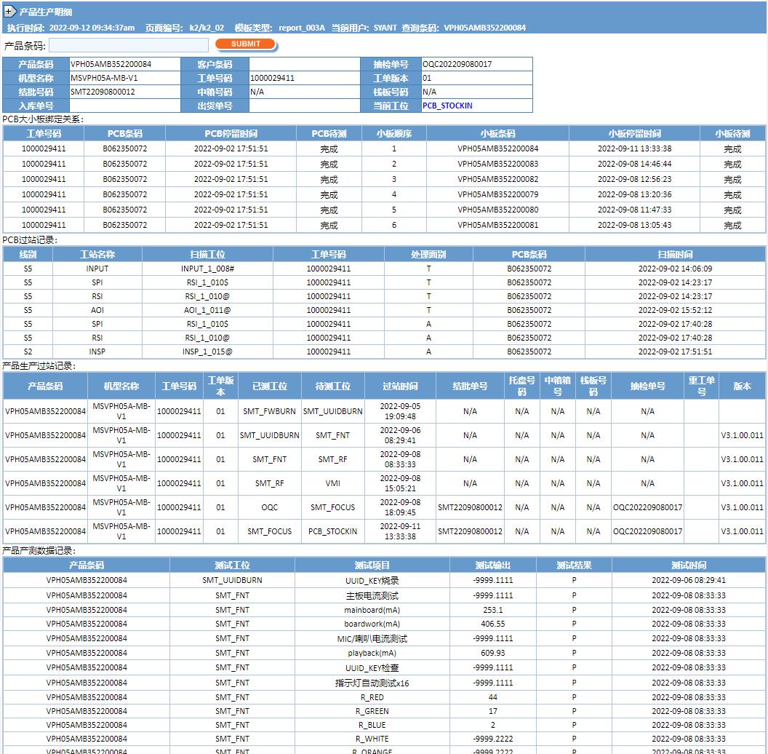Click the 测试结果 column header
Image resolution: width=768 pixels, height=754 pixels.
point(574,565)
